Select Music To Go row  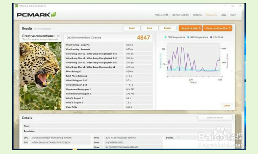coord(108,107)
